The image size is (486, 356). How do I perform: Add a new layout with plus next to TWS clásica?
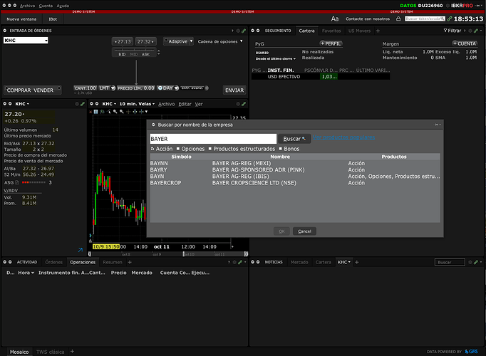72,351
